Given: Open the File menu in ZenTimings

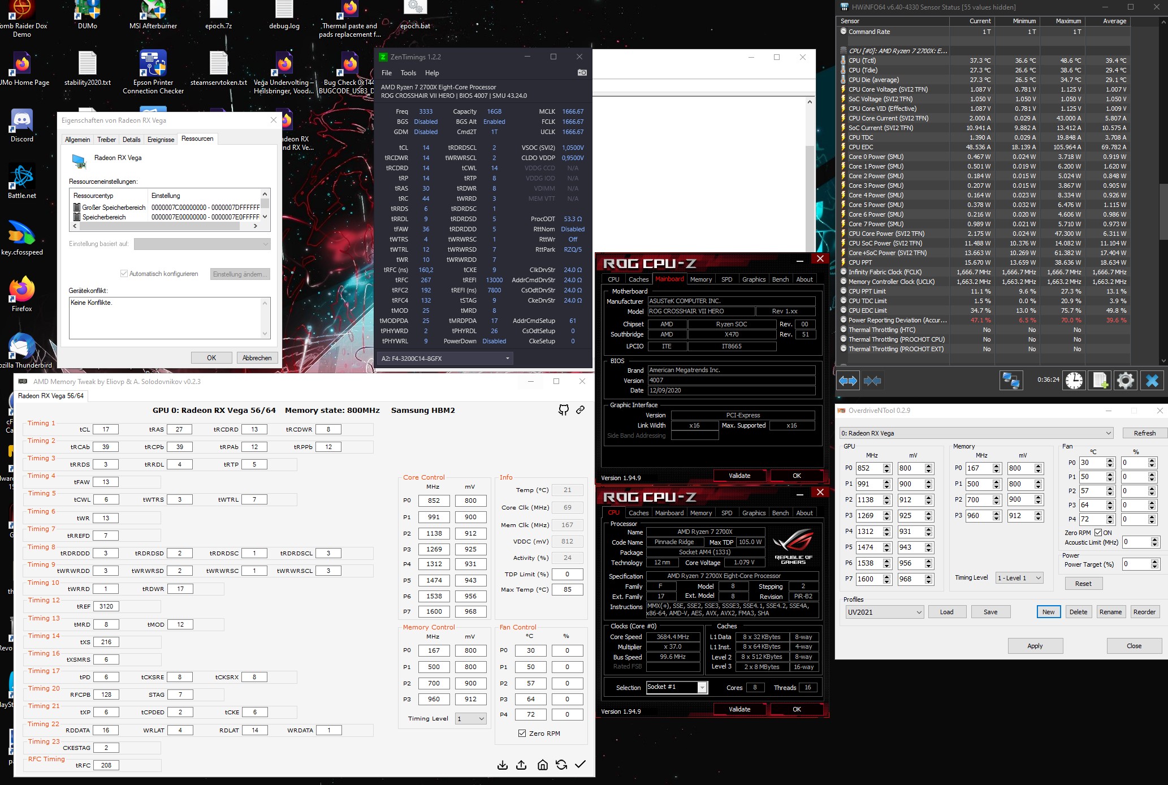Looking at the screenshot, I should (x=387, y=73).
